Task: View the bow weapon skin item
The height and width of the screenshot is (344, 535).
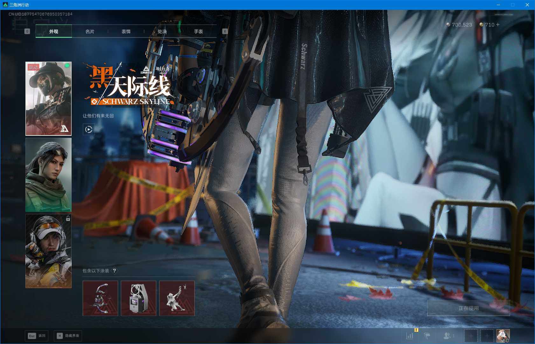Action: [100, 298]
